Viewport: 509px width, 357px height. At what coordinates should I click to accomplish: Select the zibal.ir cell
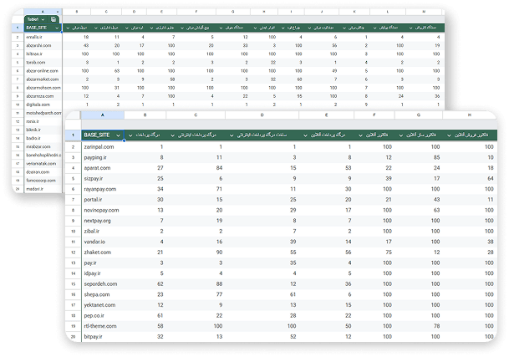coord(103,232)
